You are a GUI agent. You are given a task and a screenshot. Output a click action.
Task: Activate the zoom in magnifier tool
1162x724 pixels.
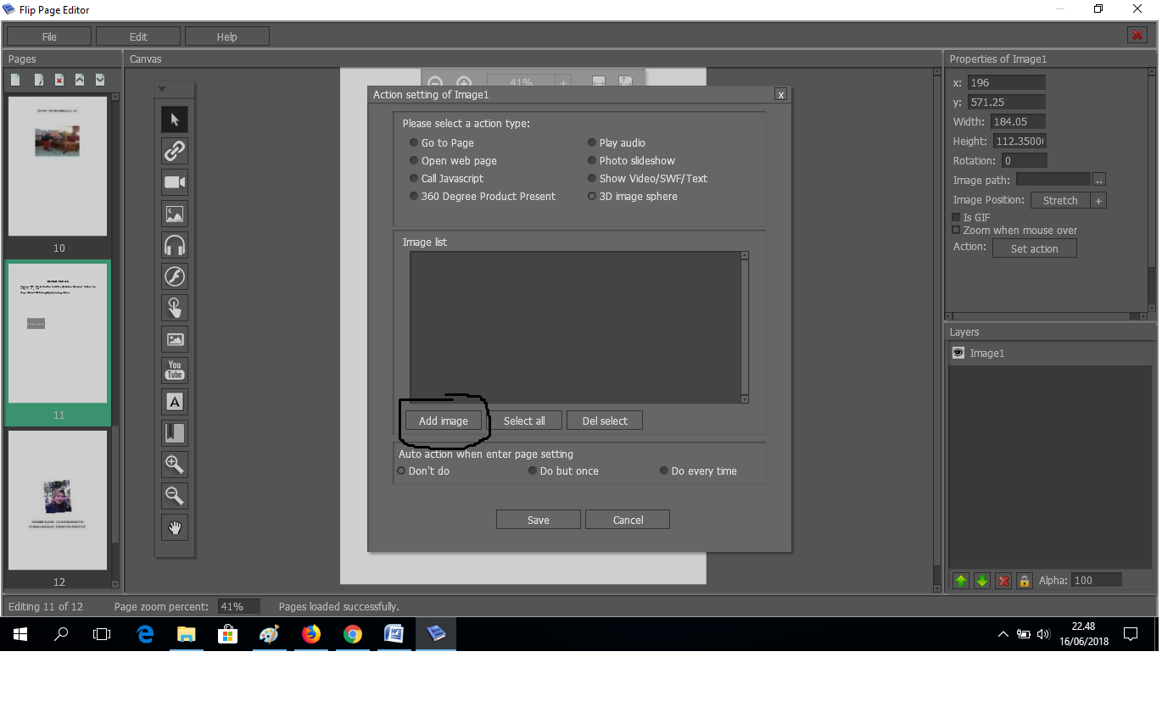click(x=174, y=464)
